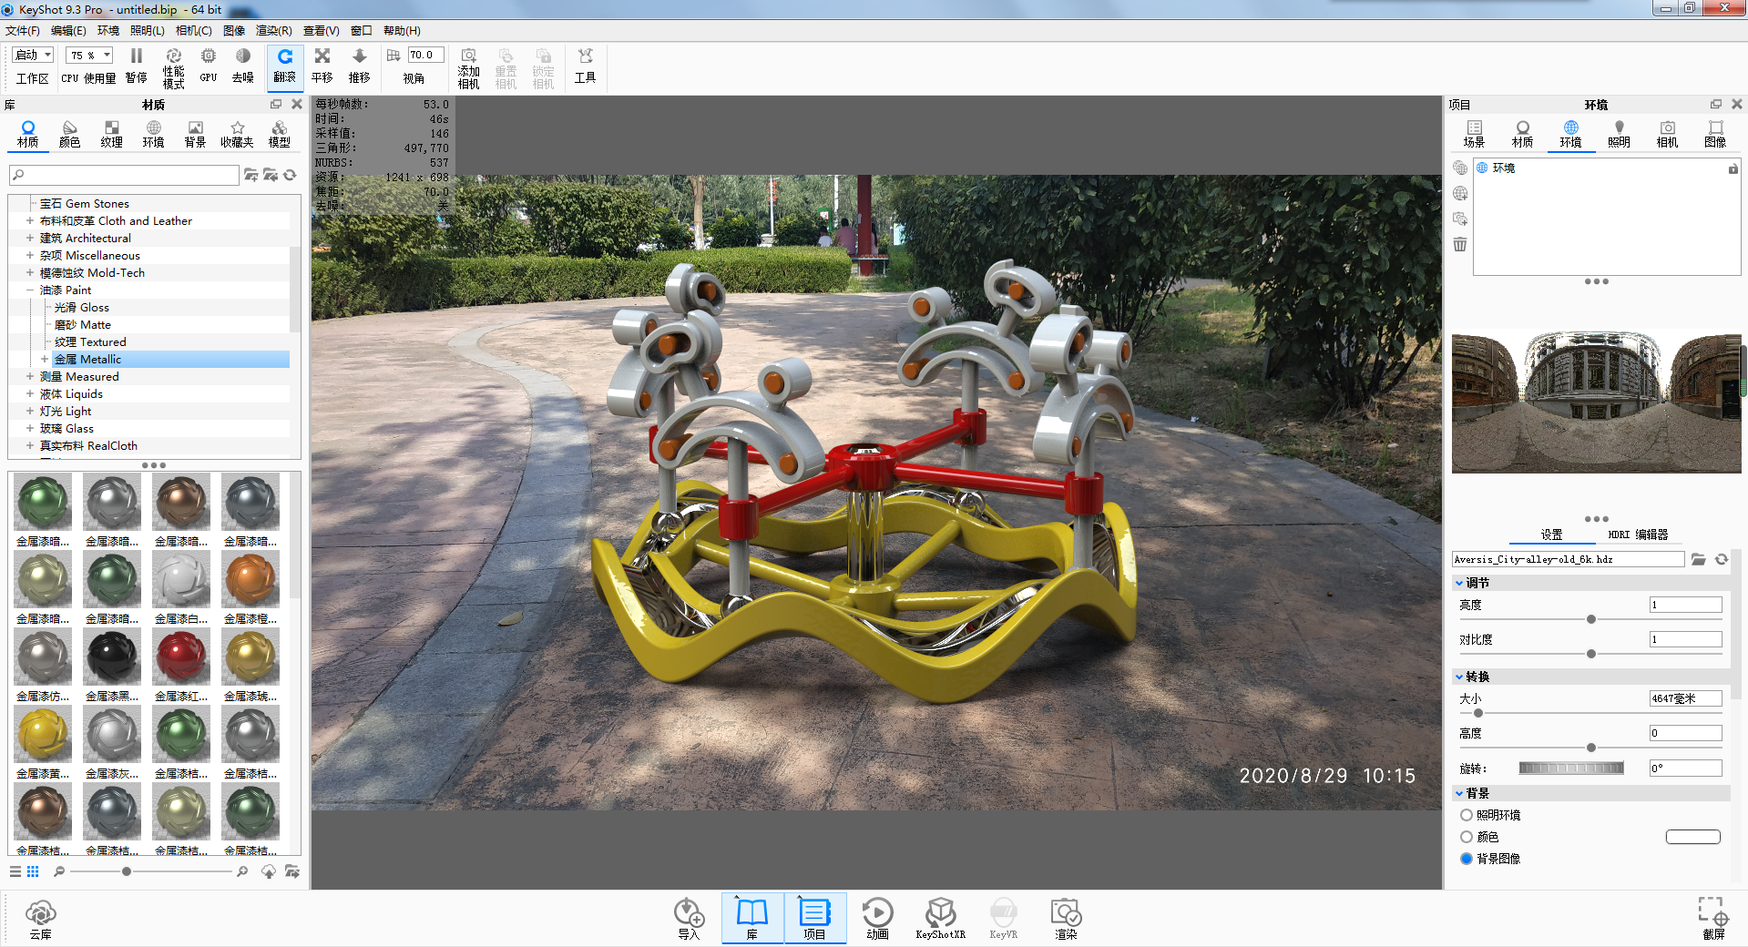This screenshot has width=1748, height=947.
Task: Open the 启动 workspace dropdown
Action: pos(34,56)
